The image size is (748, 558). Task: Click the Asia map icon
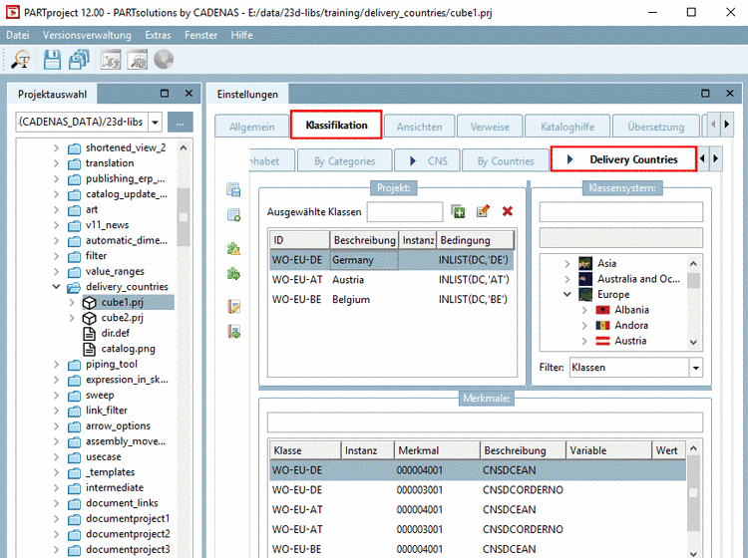pos(585,263)
